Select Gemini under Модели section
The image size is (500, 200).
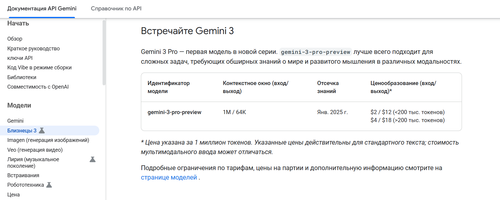pyautogui.click(x=15, y=121)
